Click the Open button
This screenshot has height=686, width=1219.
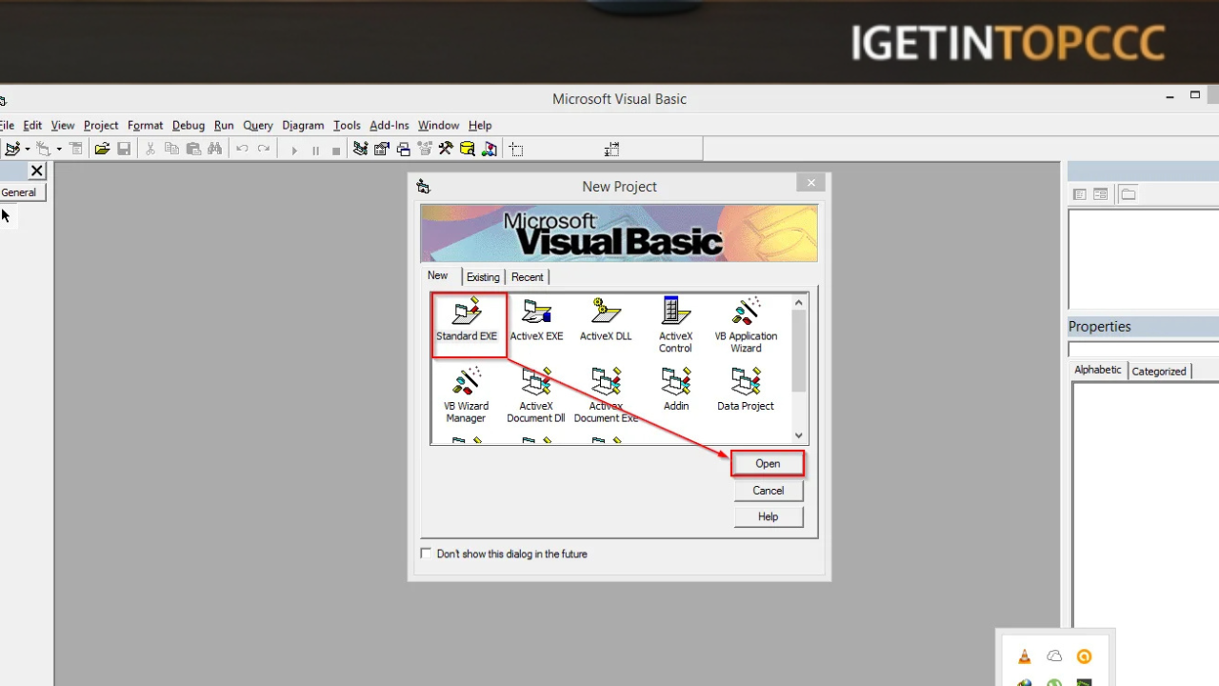[768, 463]
